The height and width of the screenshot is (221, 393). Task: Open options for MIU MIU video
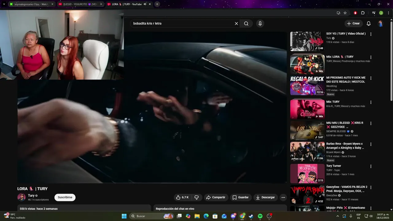pos(371,123)
